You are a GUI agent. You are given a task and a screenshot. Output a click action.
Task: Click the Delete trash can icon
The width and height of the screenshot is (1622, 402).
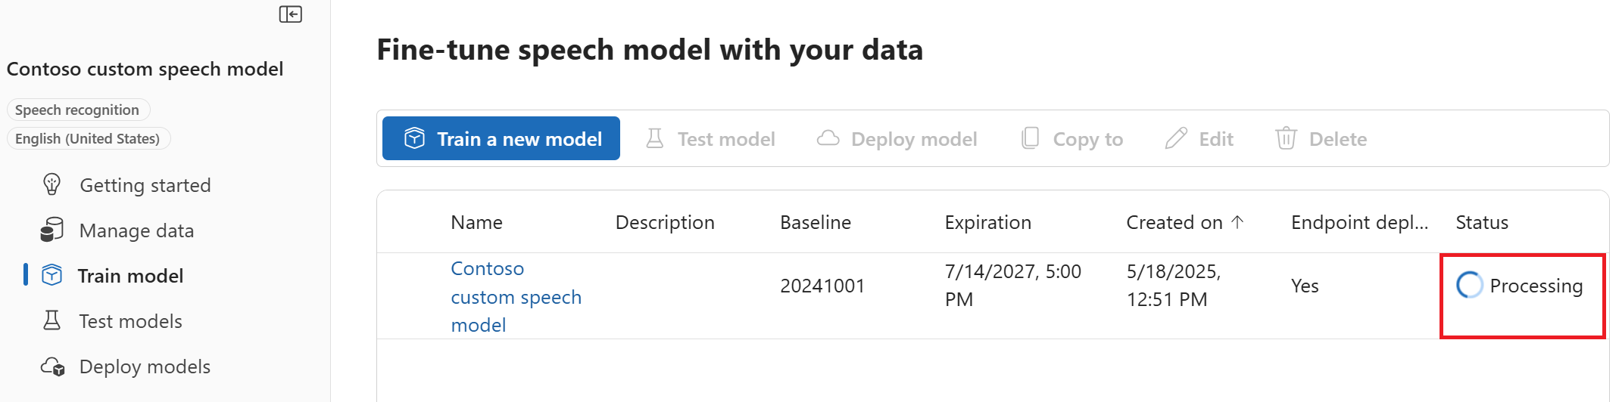tap(1286, 139)
